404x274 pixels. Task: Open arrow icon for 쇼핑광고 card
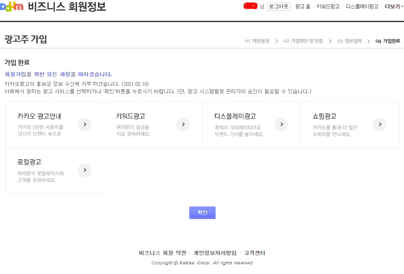380,125
